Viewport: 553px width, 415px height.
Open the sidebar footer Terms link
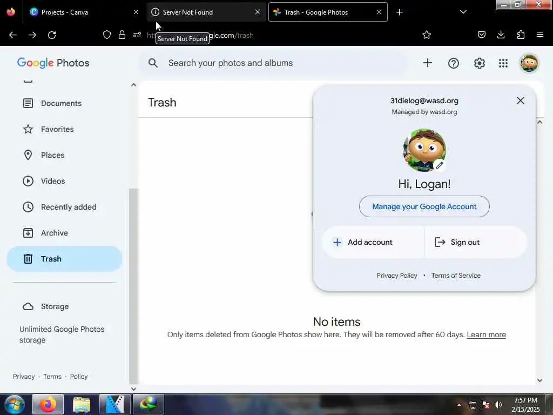coord(52,377)
